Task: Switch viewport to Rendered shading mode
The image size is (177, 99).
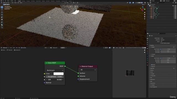Action: (x=142, y=3)
